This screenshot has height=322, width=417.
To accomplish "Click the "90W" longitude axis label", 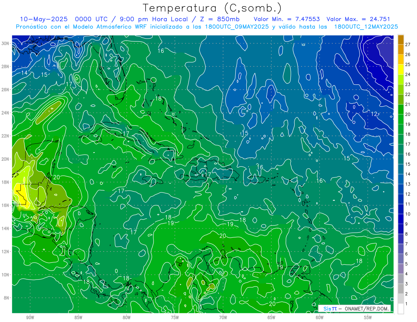I will point(30,317).
